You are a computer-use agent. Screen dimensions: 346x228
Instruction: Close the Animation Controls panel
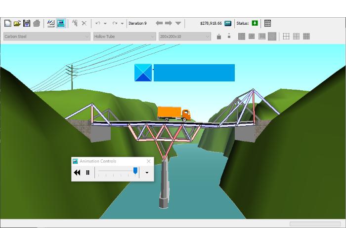click(x=148, y=161)
